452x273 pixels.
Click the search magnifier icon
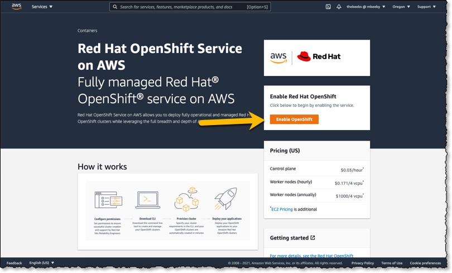tap(115, 7)
